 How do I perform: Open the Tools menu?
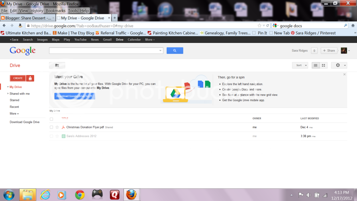coord(73,10)
